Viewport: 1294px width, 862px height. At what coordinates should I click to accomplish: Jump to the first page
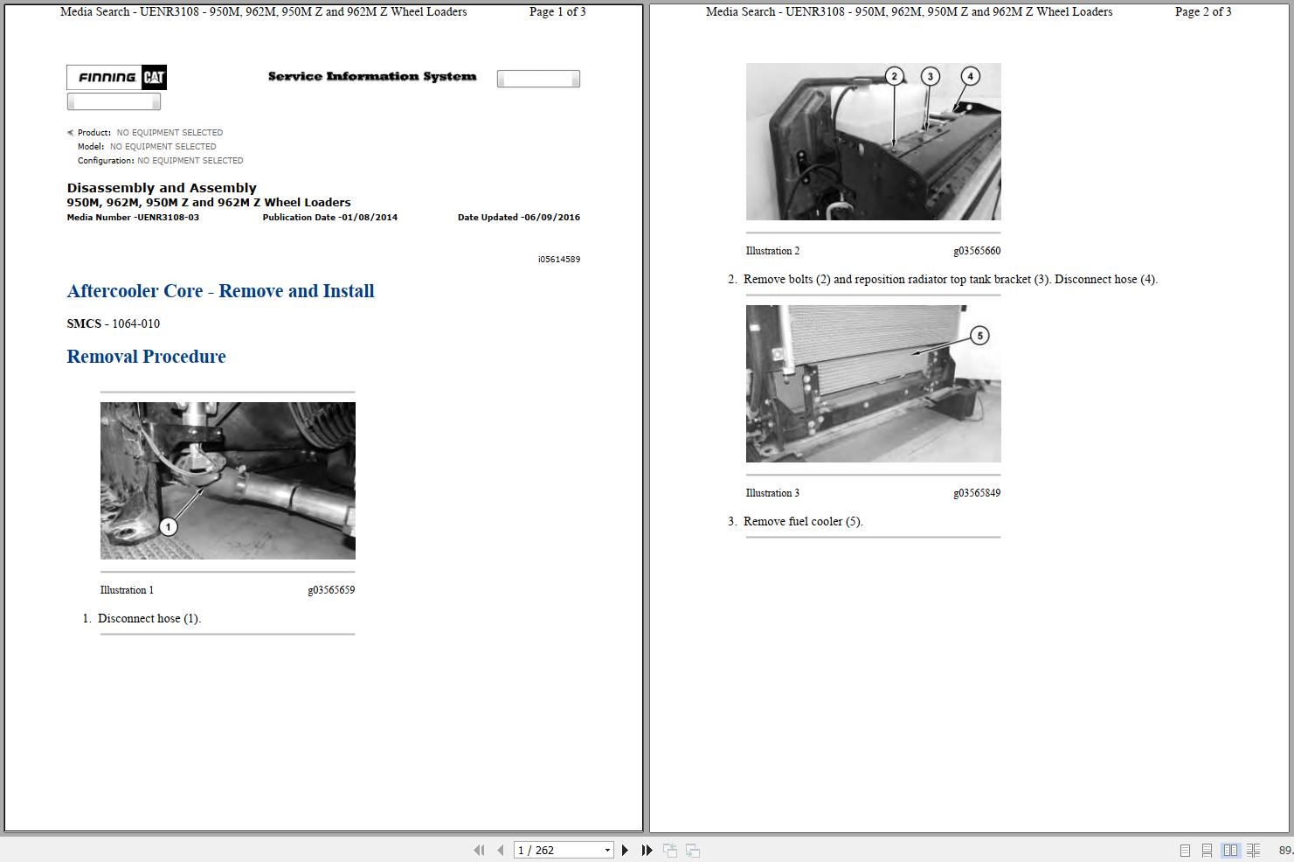coord(479,849)
